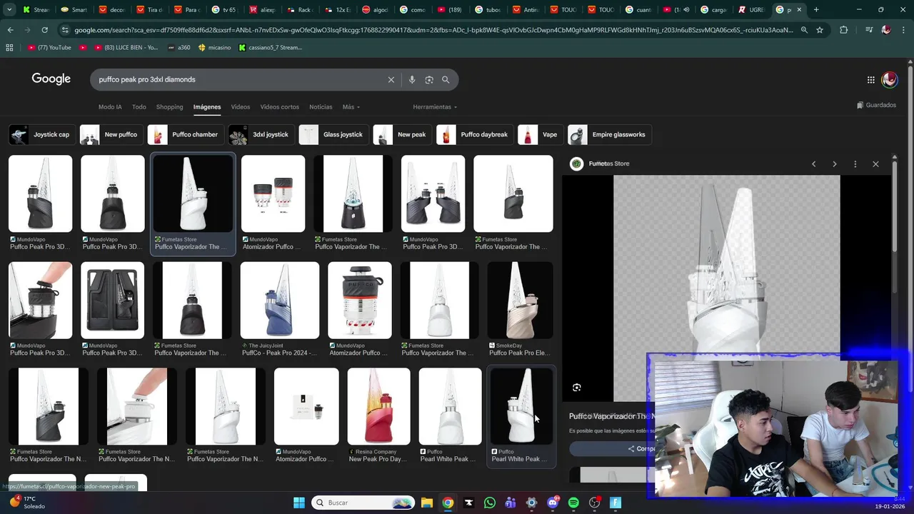
Task: Filter by the Vape chip
Action: pyautogui.click(x=540, y=135)
